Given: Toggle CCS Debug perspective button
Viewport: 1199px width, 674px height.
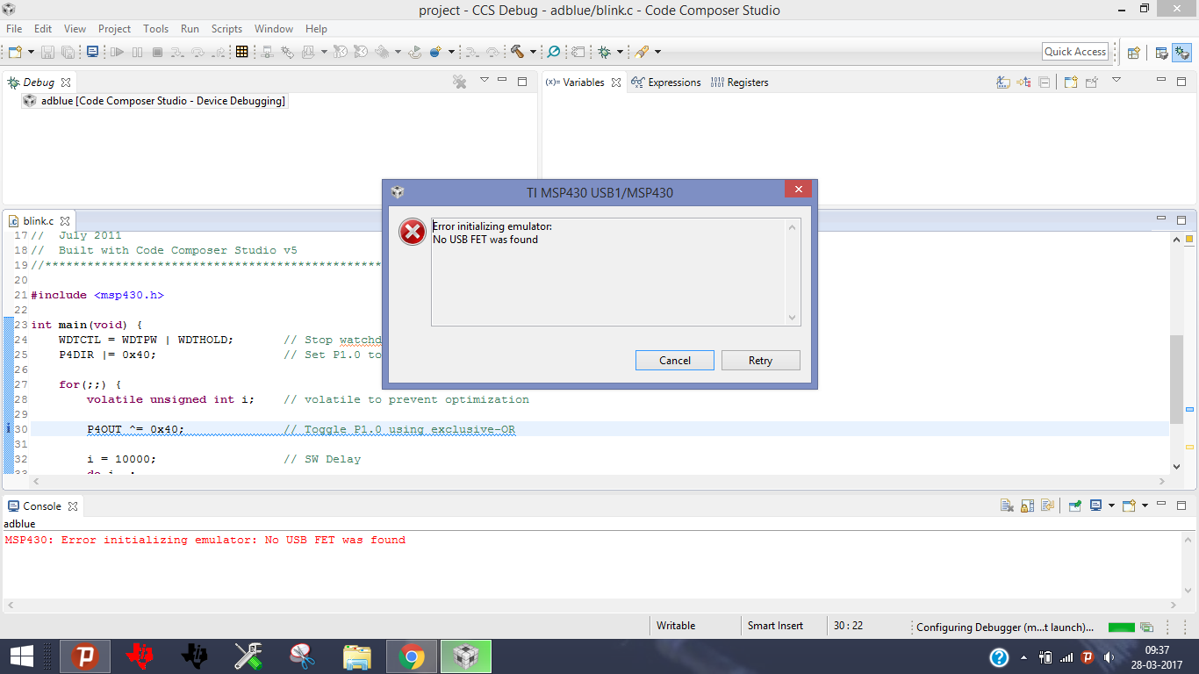Looking at the screenshot, I should 1181,52.
